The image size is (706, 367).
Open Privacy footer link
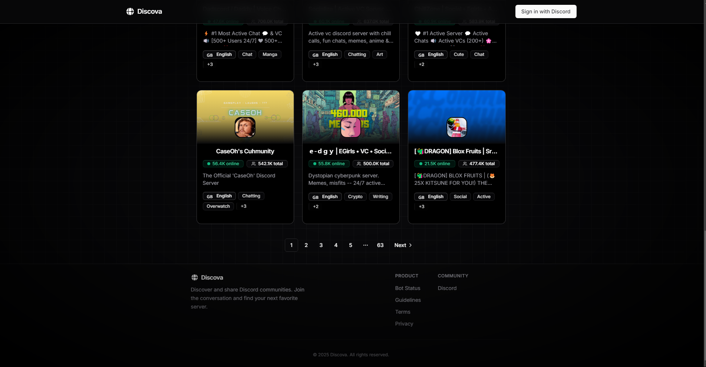tap(404, 324)
